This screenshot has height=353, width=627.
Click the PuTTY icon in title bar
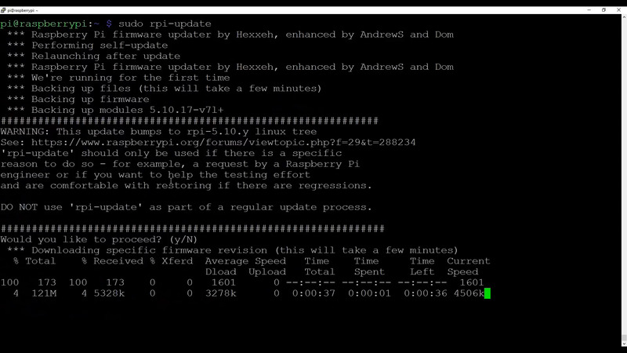click(4, 10)
